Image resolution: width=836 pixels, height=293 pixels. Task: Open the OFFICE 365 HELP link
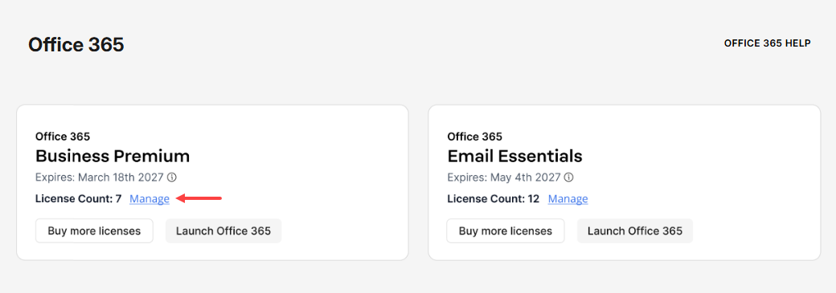coord(767,43)
